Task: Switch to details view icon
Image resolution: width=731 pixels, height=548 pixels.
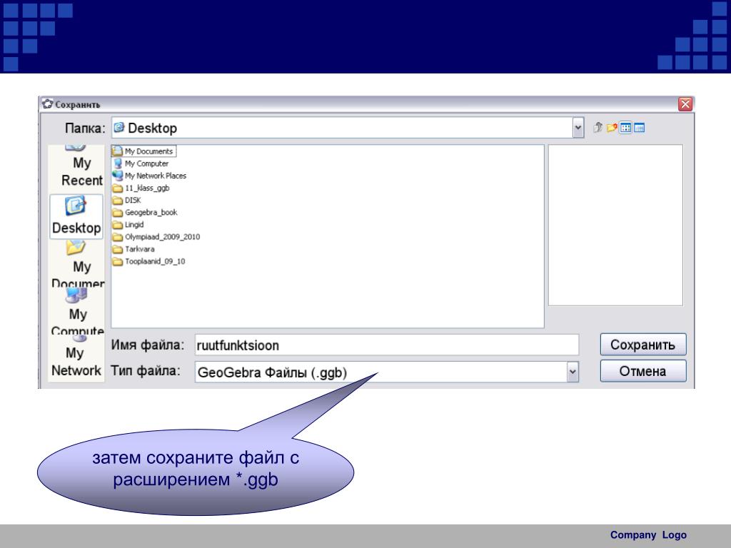Action: (639, 127)
